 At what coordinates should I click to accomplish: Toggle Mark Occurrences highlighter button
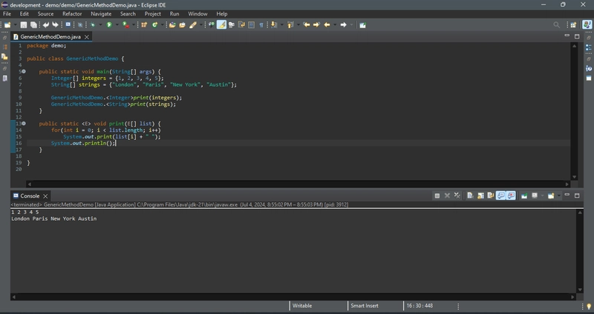coord(221,25)
